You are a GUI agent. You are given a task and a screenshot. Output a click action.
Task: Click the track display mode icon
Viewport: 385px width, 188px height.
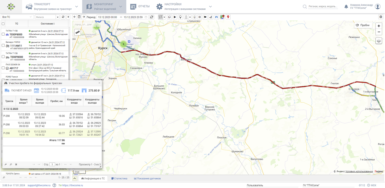[160, 17]
